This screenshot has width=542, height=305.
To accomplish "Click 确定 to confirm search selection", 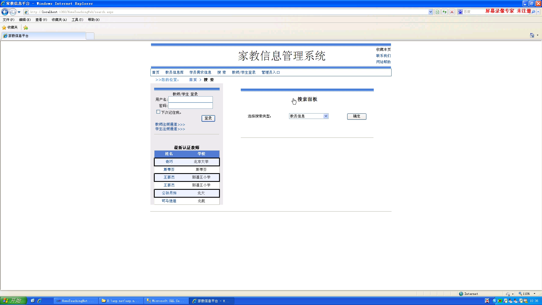I will point(356,116).
